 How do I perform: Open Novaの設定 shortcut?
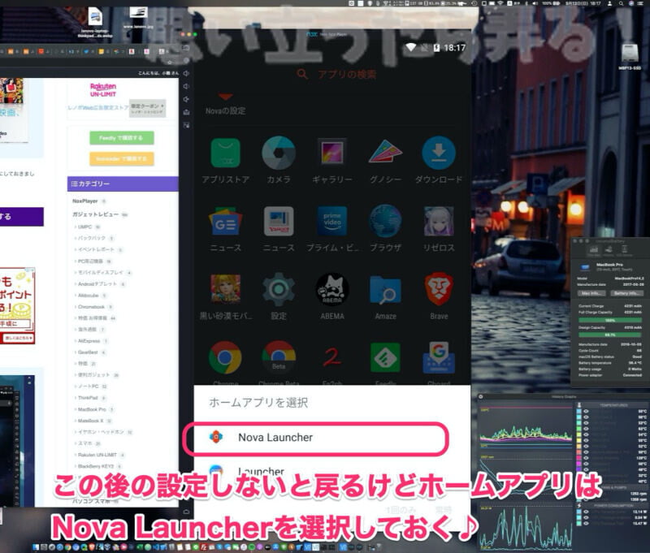tap(226, 111)
